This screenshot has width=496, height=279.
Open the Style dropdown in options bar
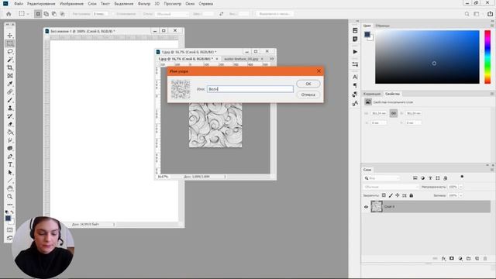(x=172, y=14)
